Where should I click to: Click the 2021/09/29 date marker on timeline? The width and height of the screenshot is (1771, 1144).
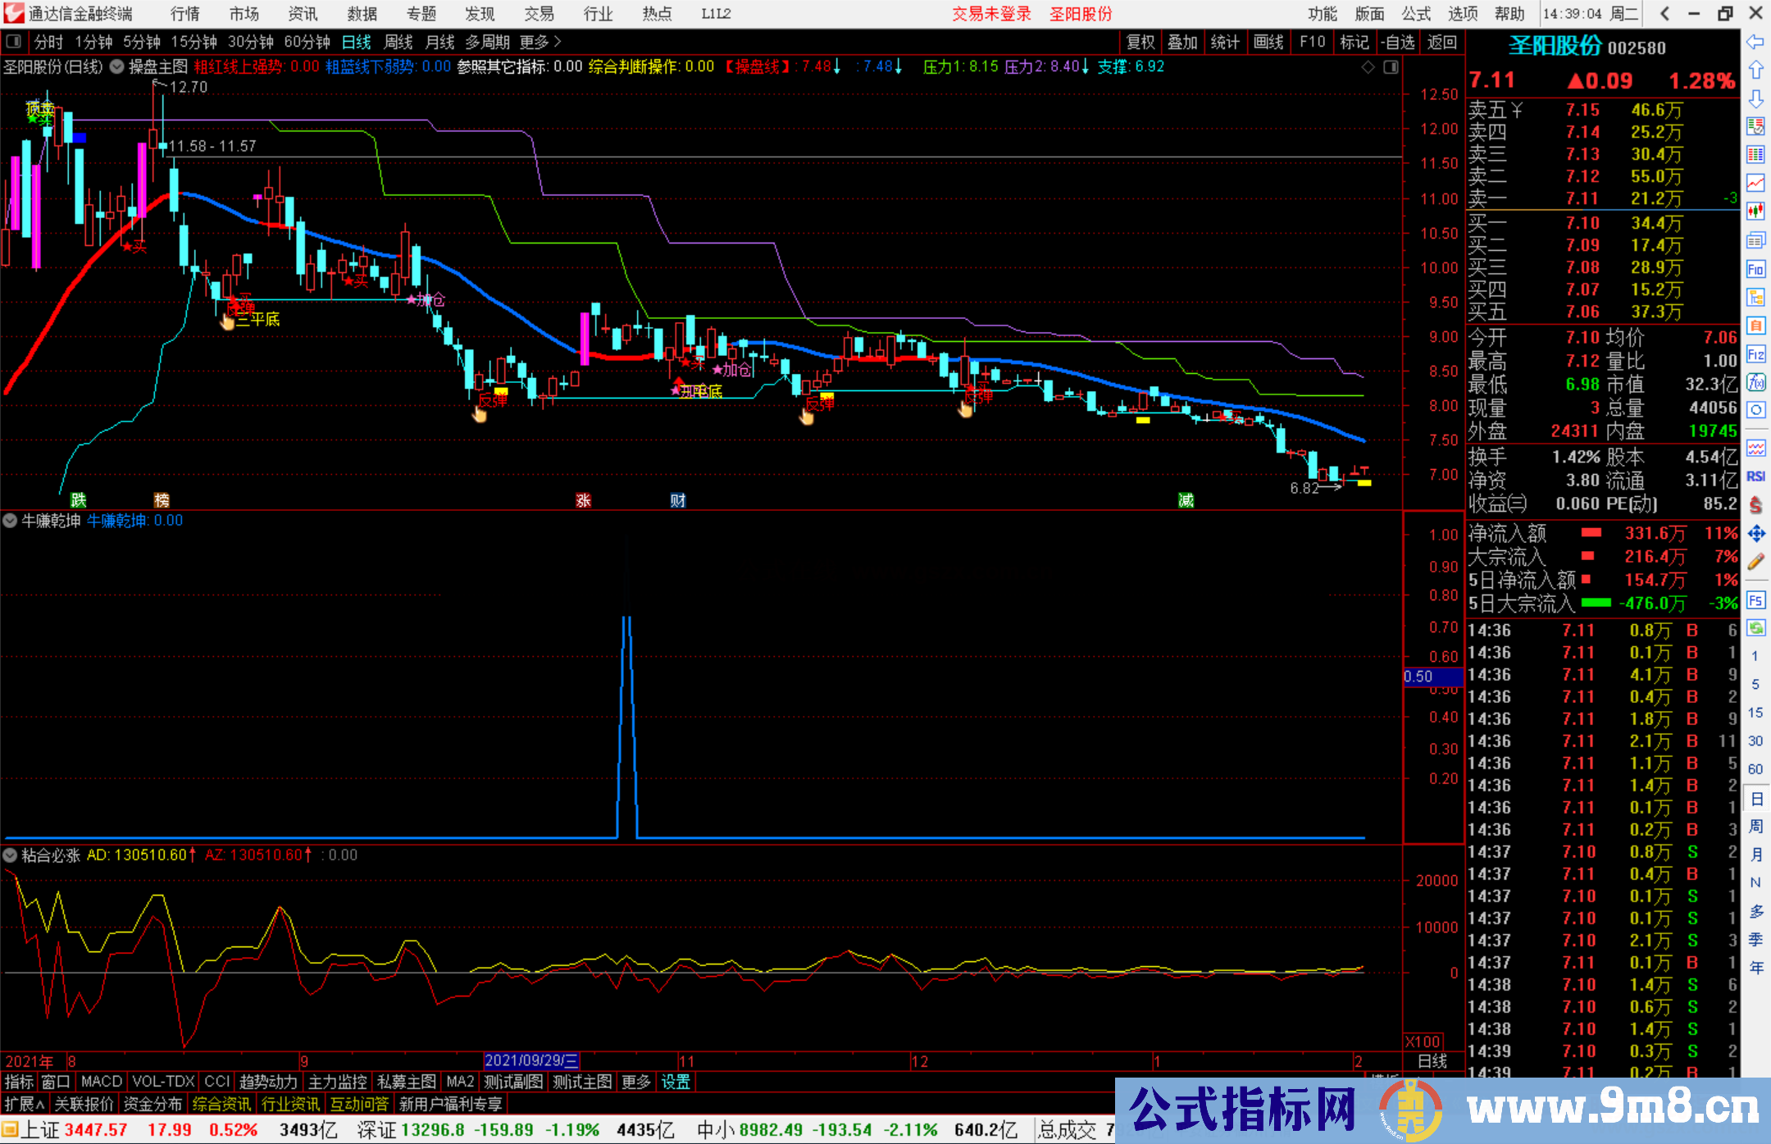[x=531, y=1060]
